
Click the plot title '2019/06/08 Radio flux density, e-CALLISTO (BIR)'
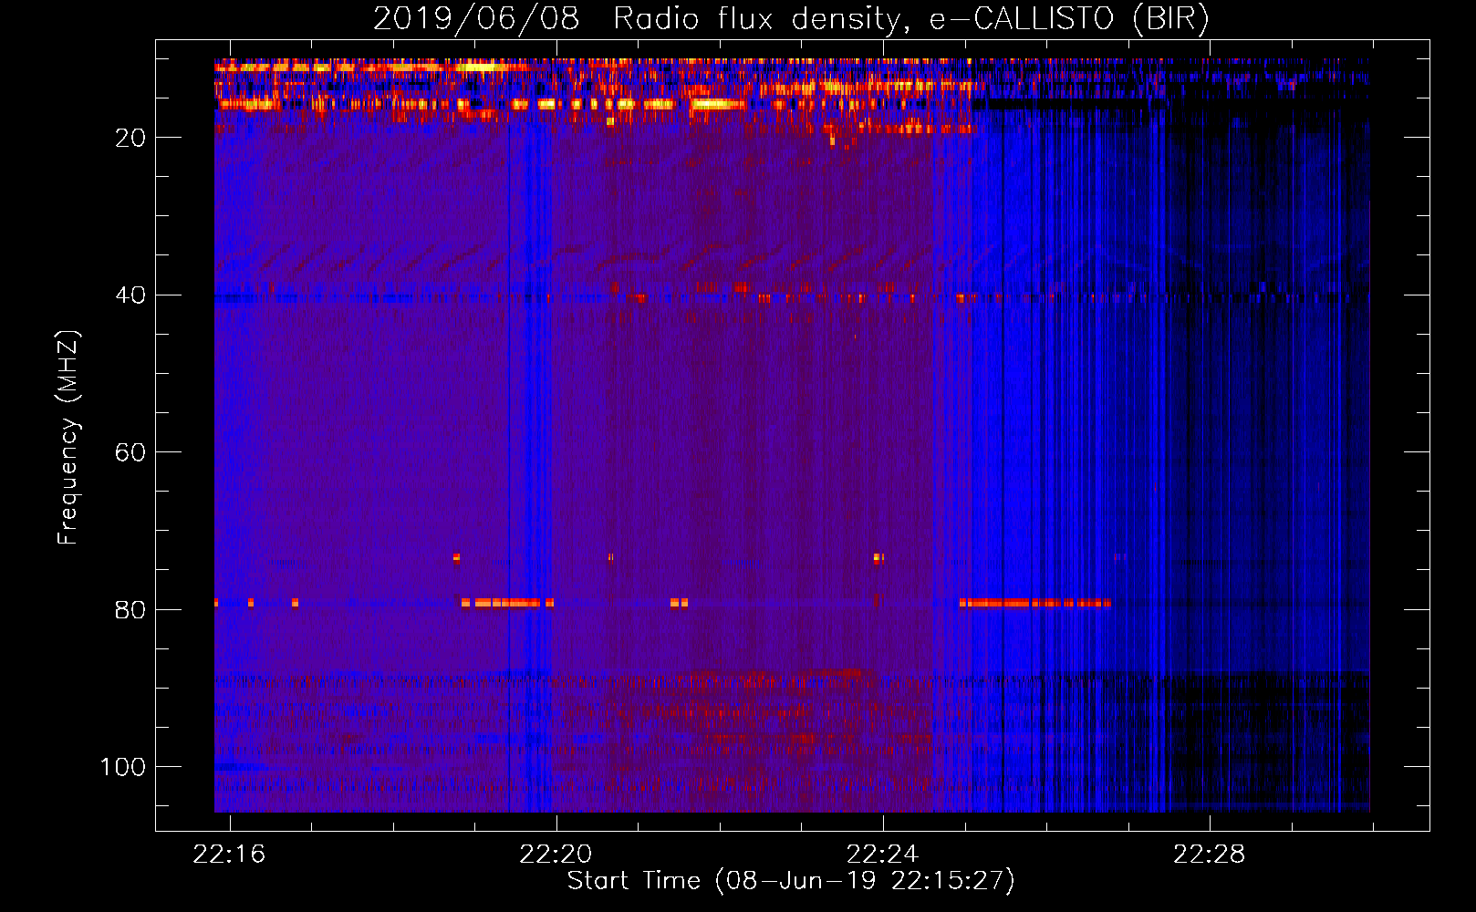coord(791,18)
